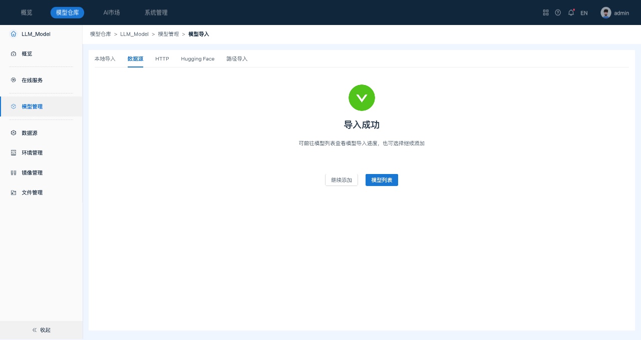Viewport: 641px width, 340px height.
Task: Click the image management icon in sidebar
Action: pos(14,172)
